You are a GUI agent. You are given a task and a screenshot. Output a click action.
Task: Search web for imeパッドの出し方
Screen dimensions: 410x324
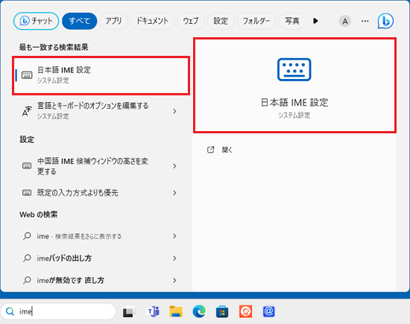93,258
